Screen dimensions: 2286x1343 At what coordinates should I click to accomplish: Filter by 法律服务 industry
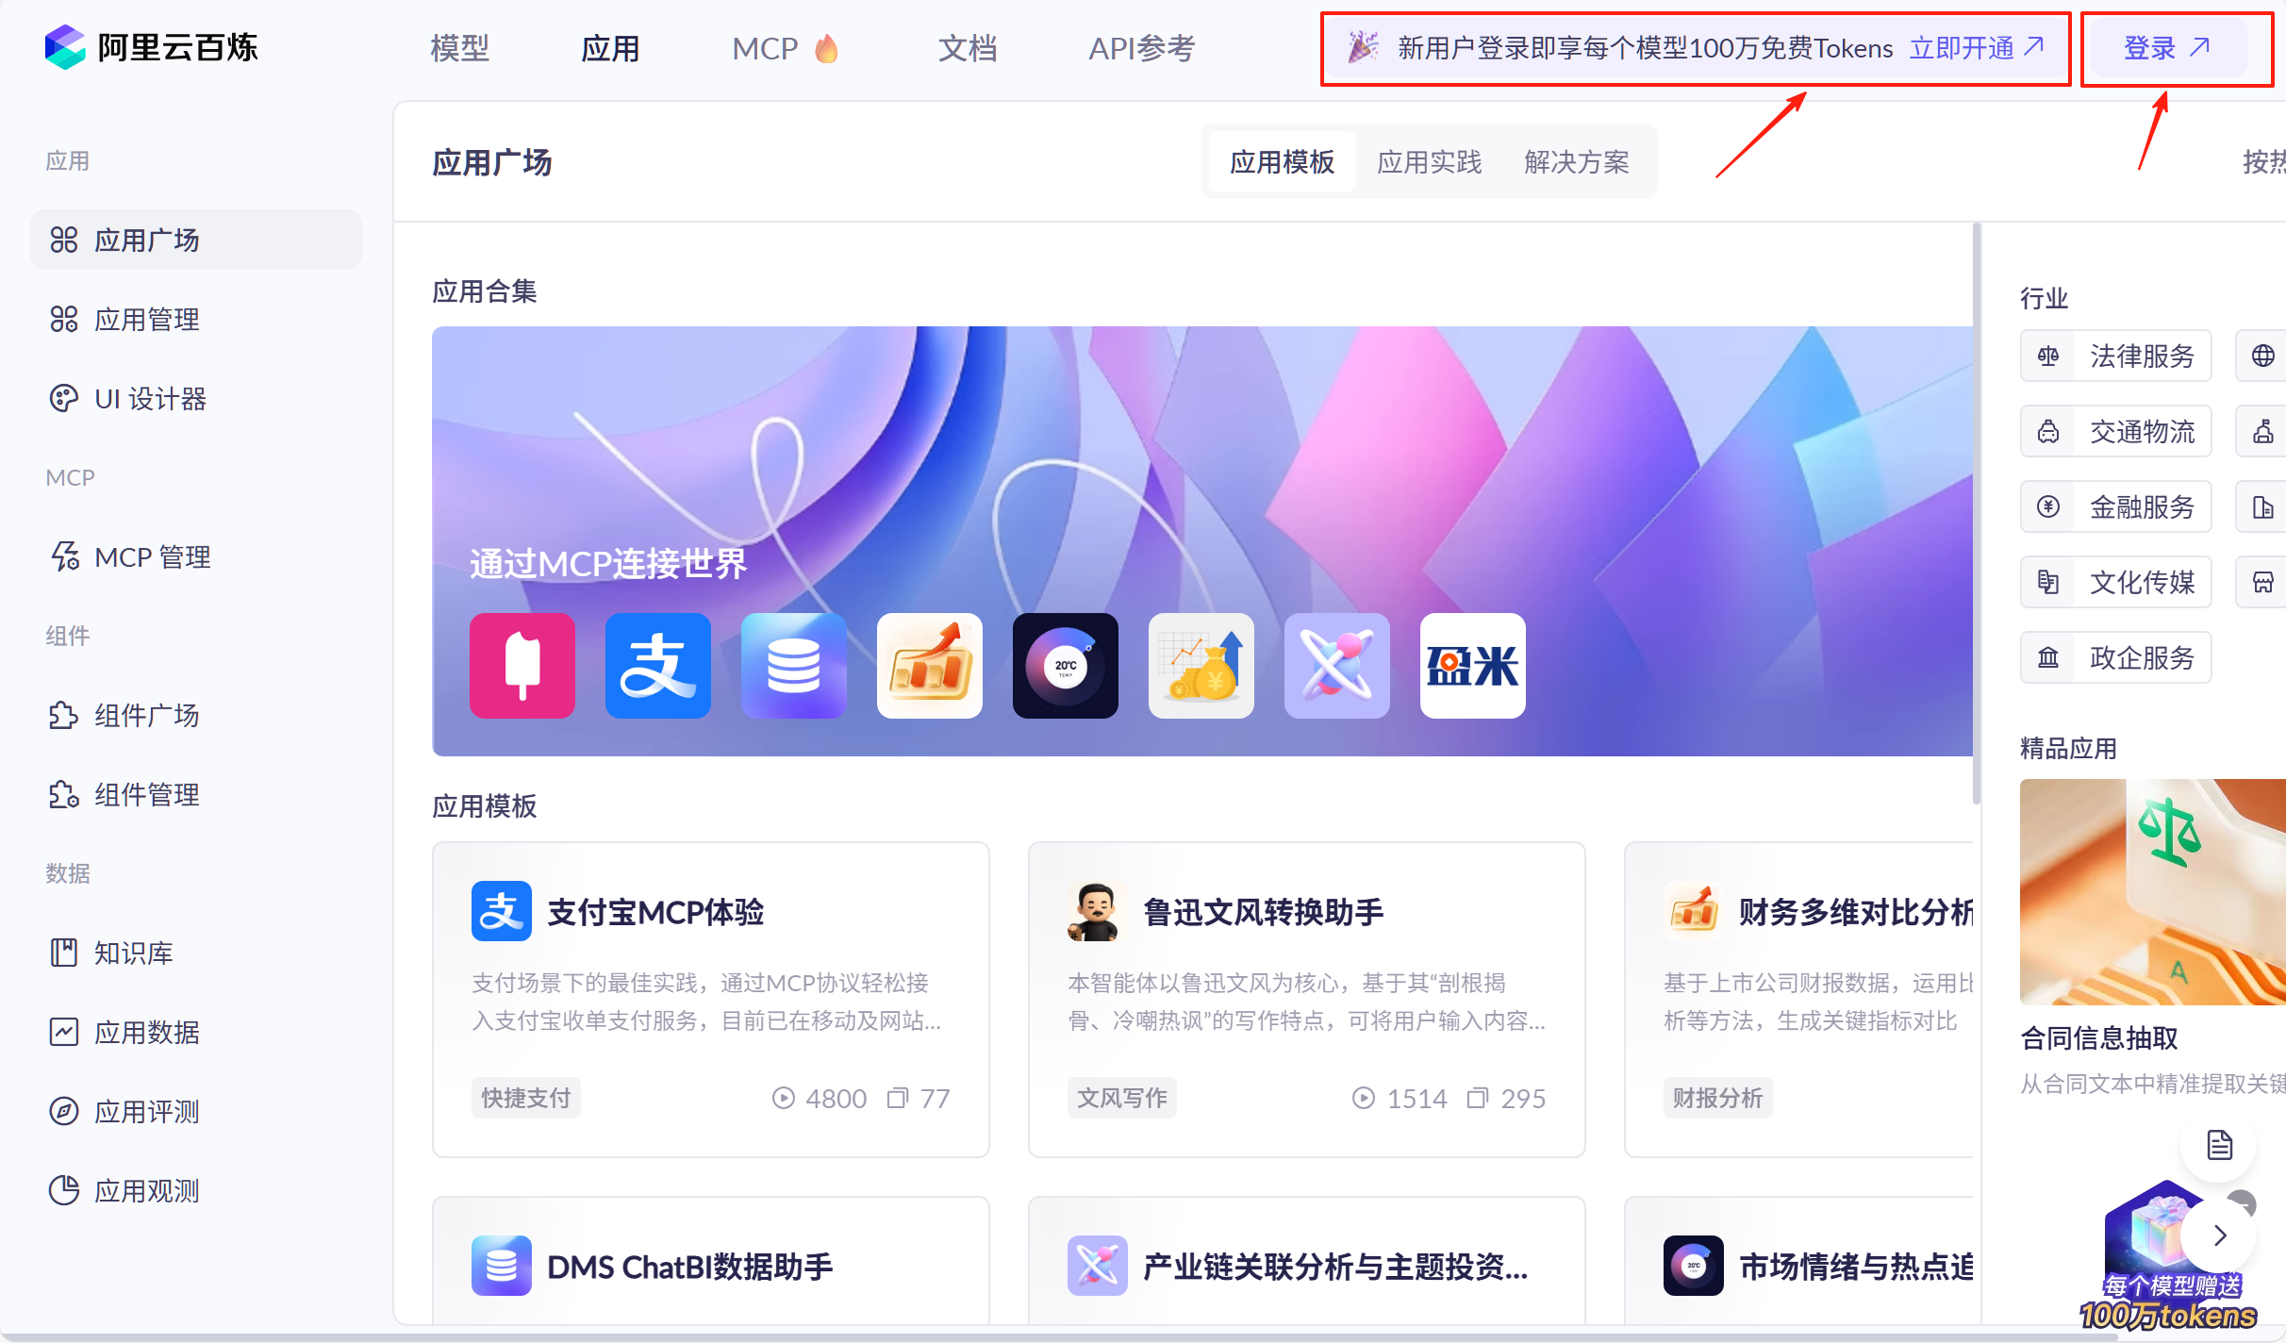(x=2116, y=356)
